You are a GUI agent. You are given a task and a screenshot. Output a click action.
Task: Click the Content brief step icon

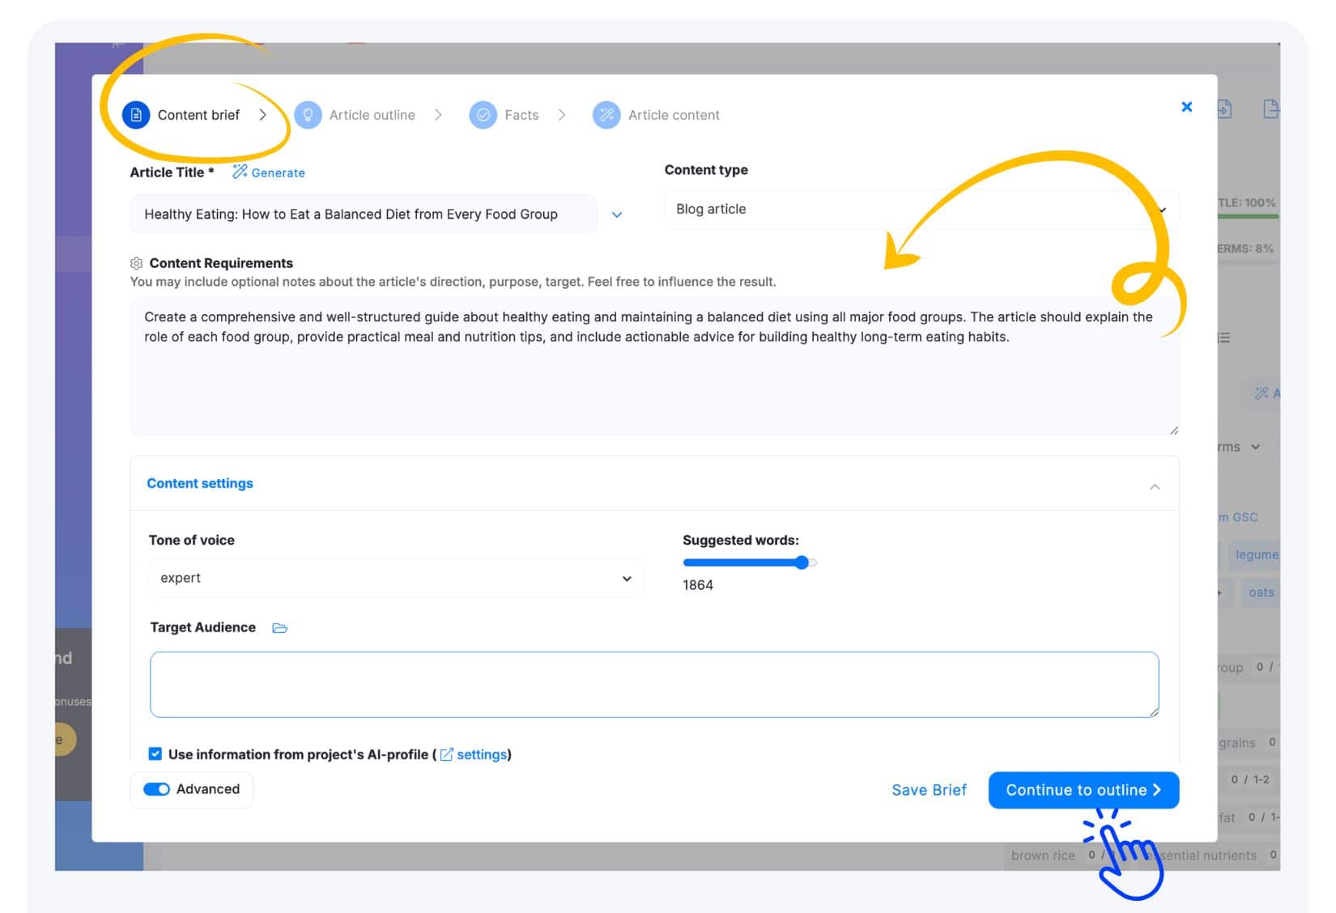pyautogui.click(x=136, y=115)
